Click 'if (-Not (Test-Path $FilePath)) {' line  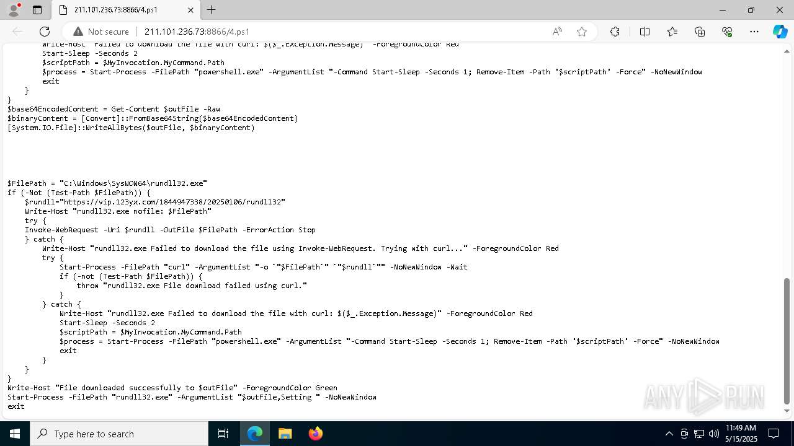(79, 193)
